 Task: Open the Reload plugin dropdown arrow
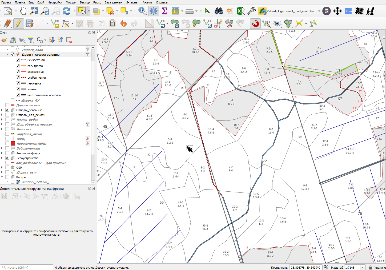point(319,11)
